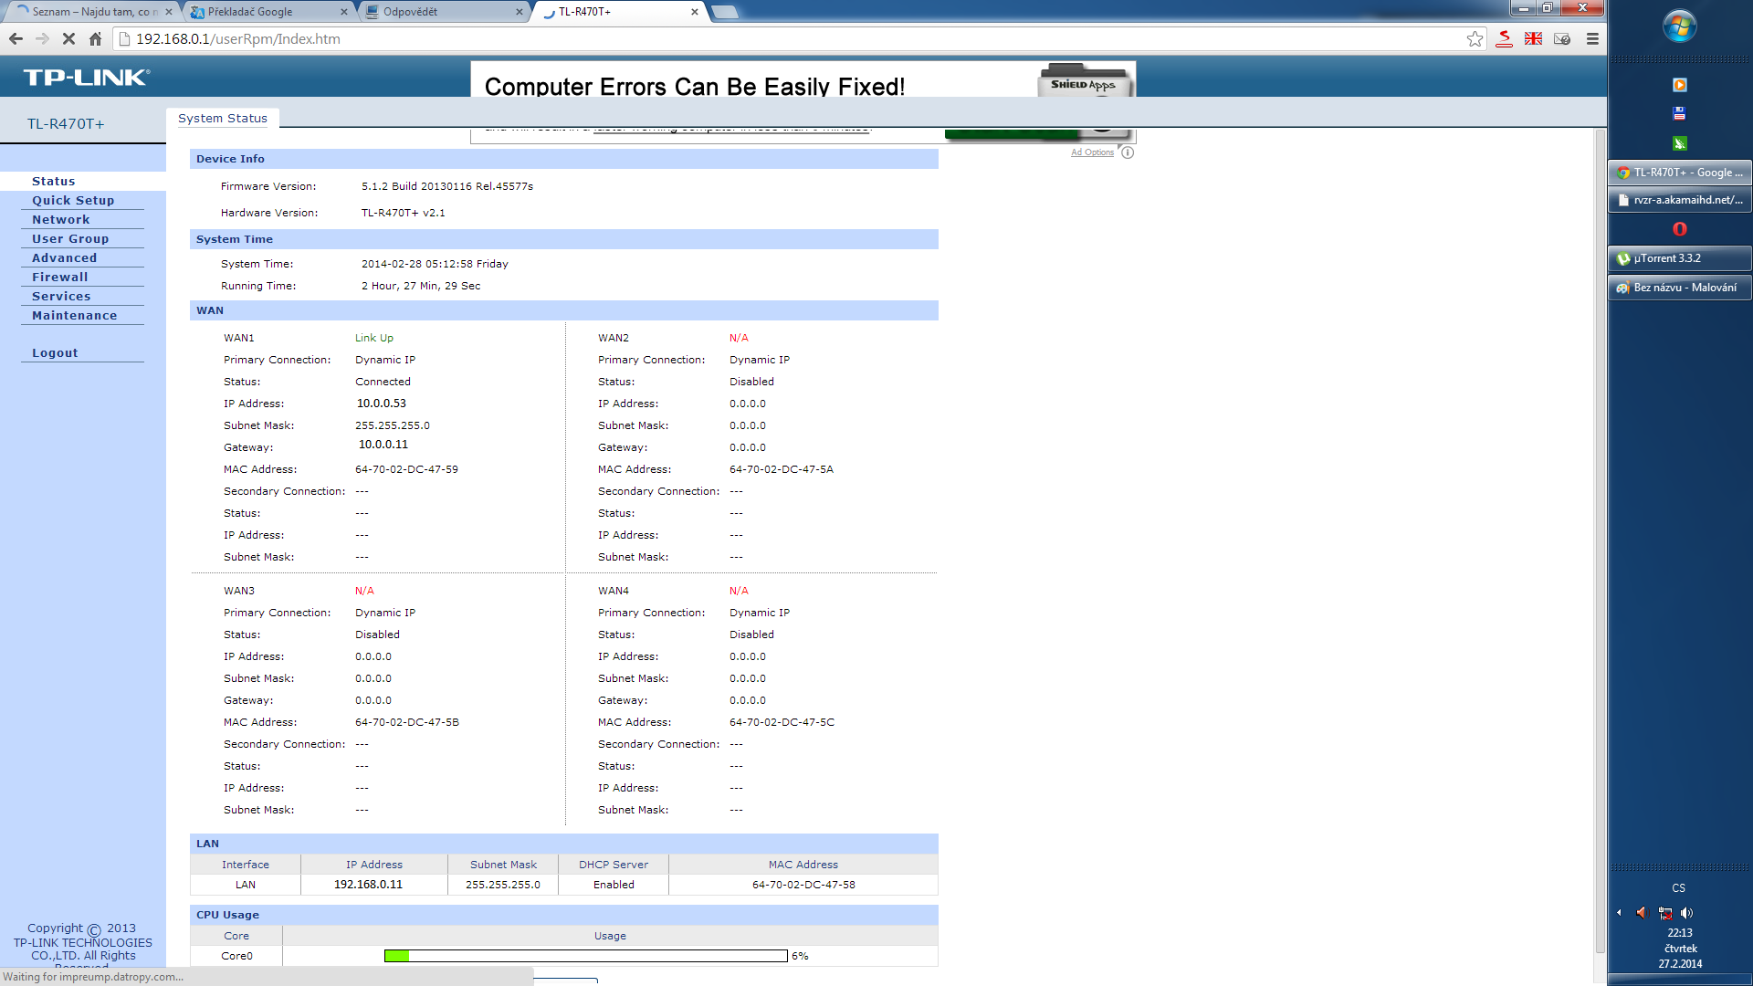1753x986 pixels.
Task: Open the Opera taskbar icon
Action: [1679, 229]
